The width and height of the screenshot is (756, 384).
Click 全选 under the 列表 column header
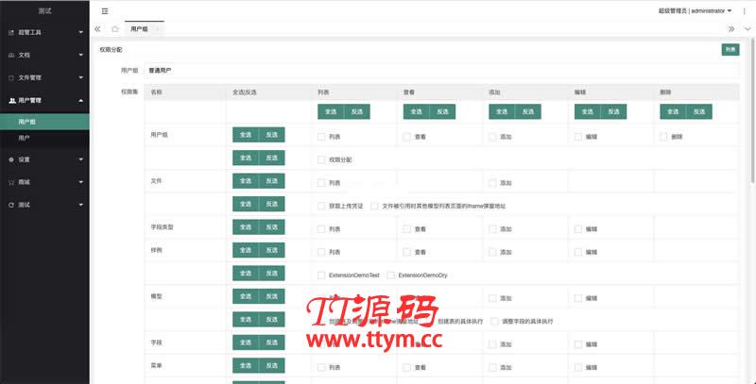point(331,111)
